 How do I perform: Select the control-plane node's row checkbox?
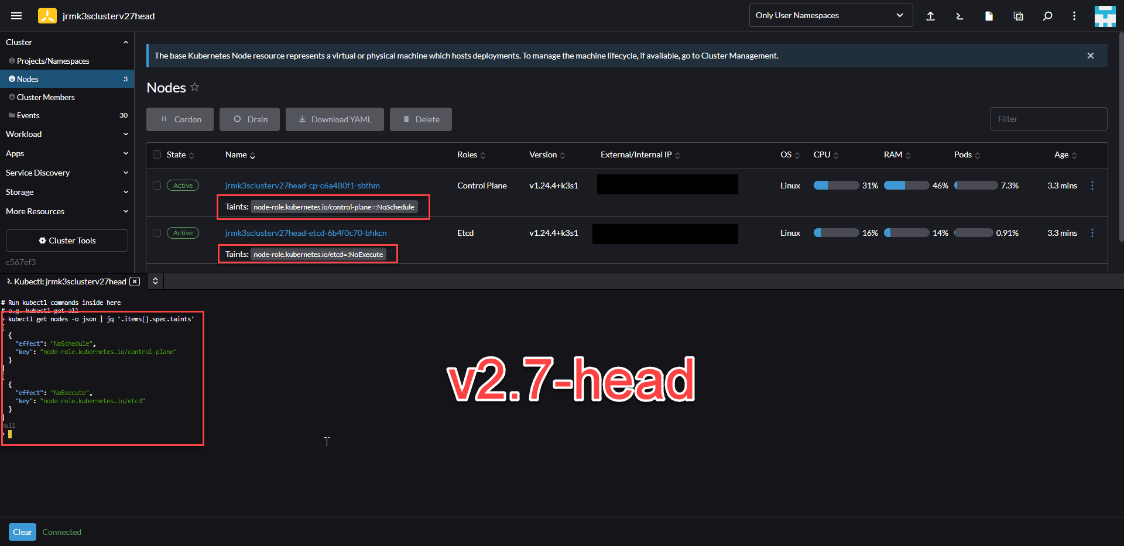[x=157, y=186]
